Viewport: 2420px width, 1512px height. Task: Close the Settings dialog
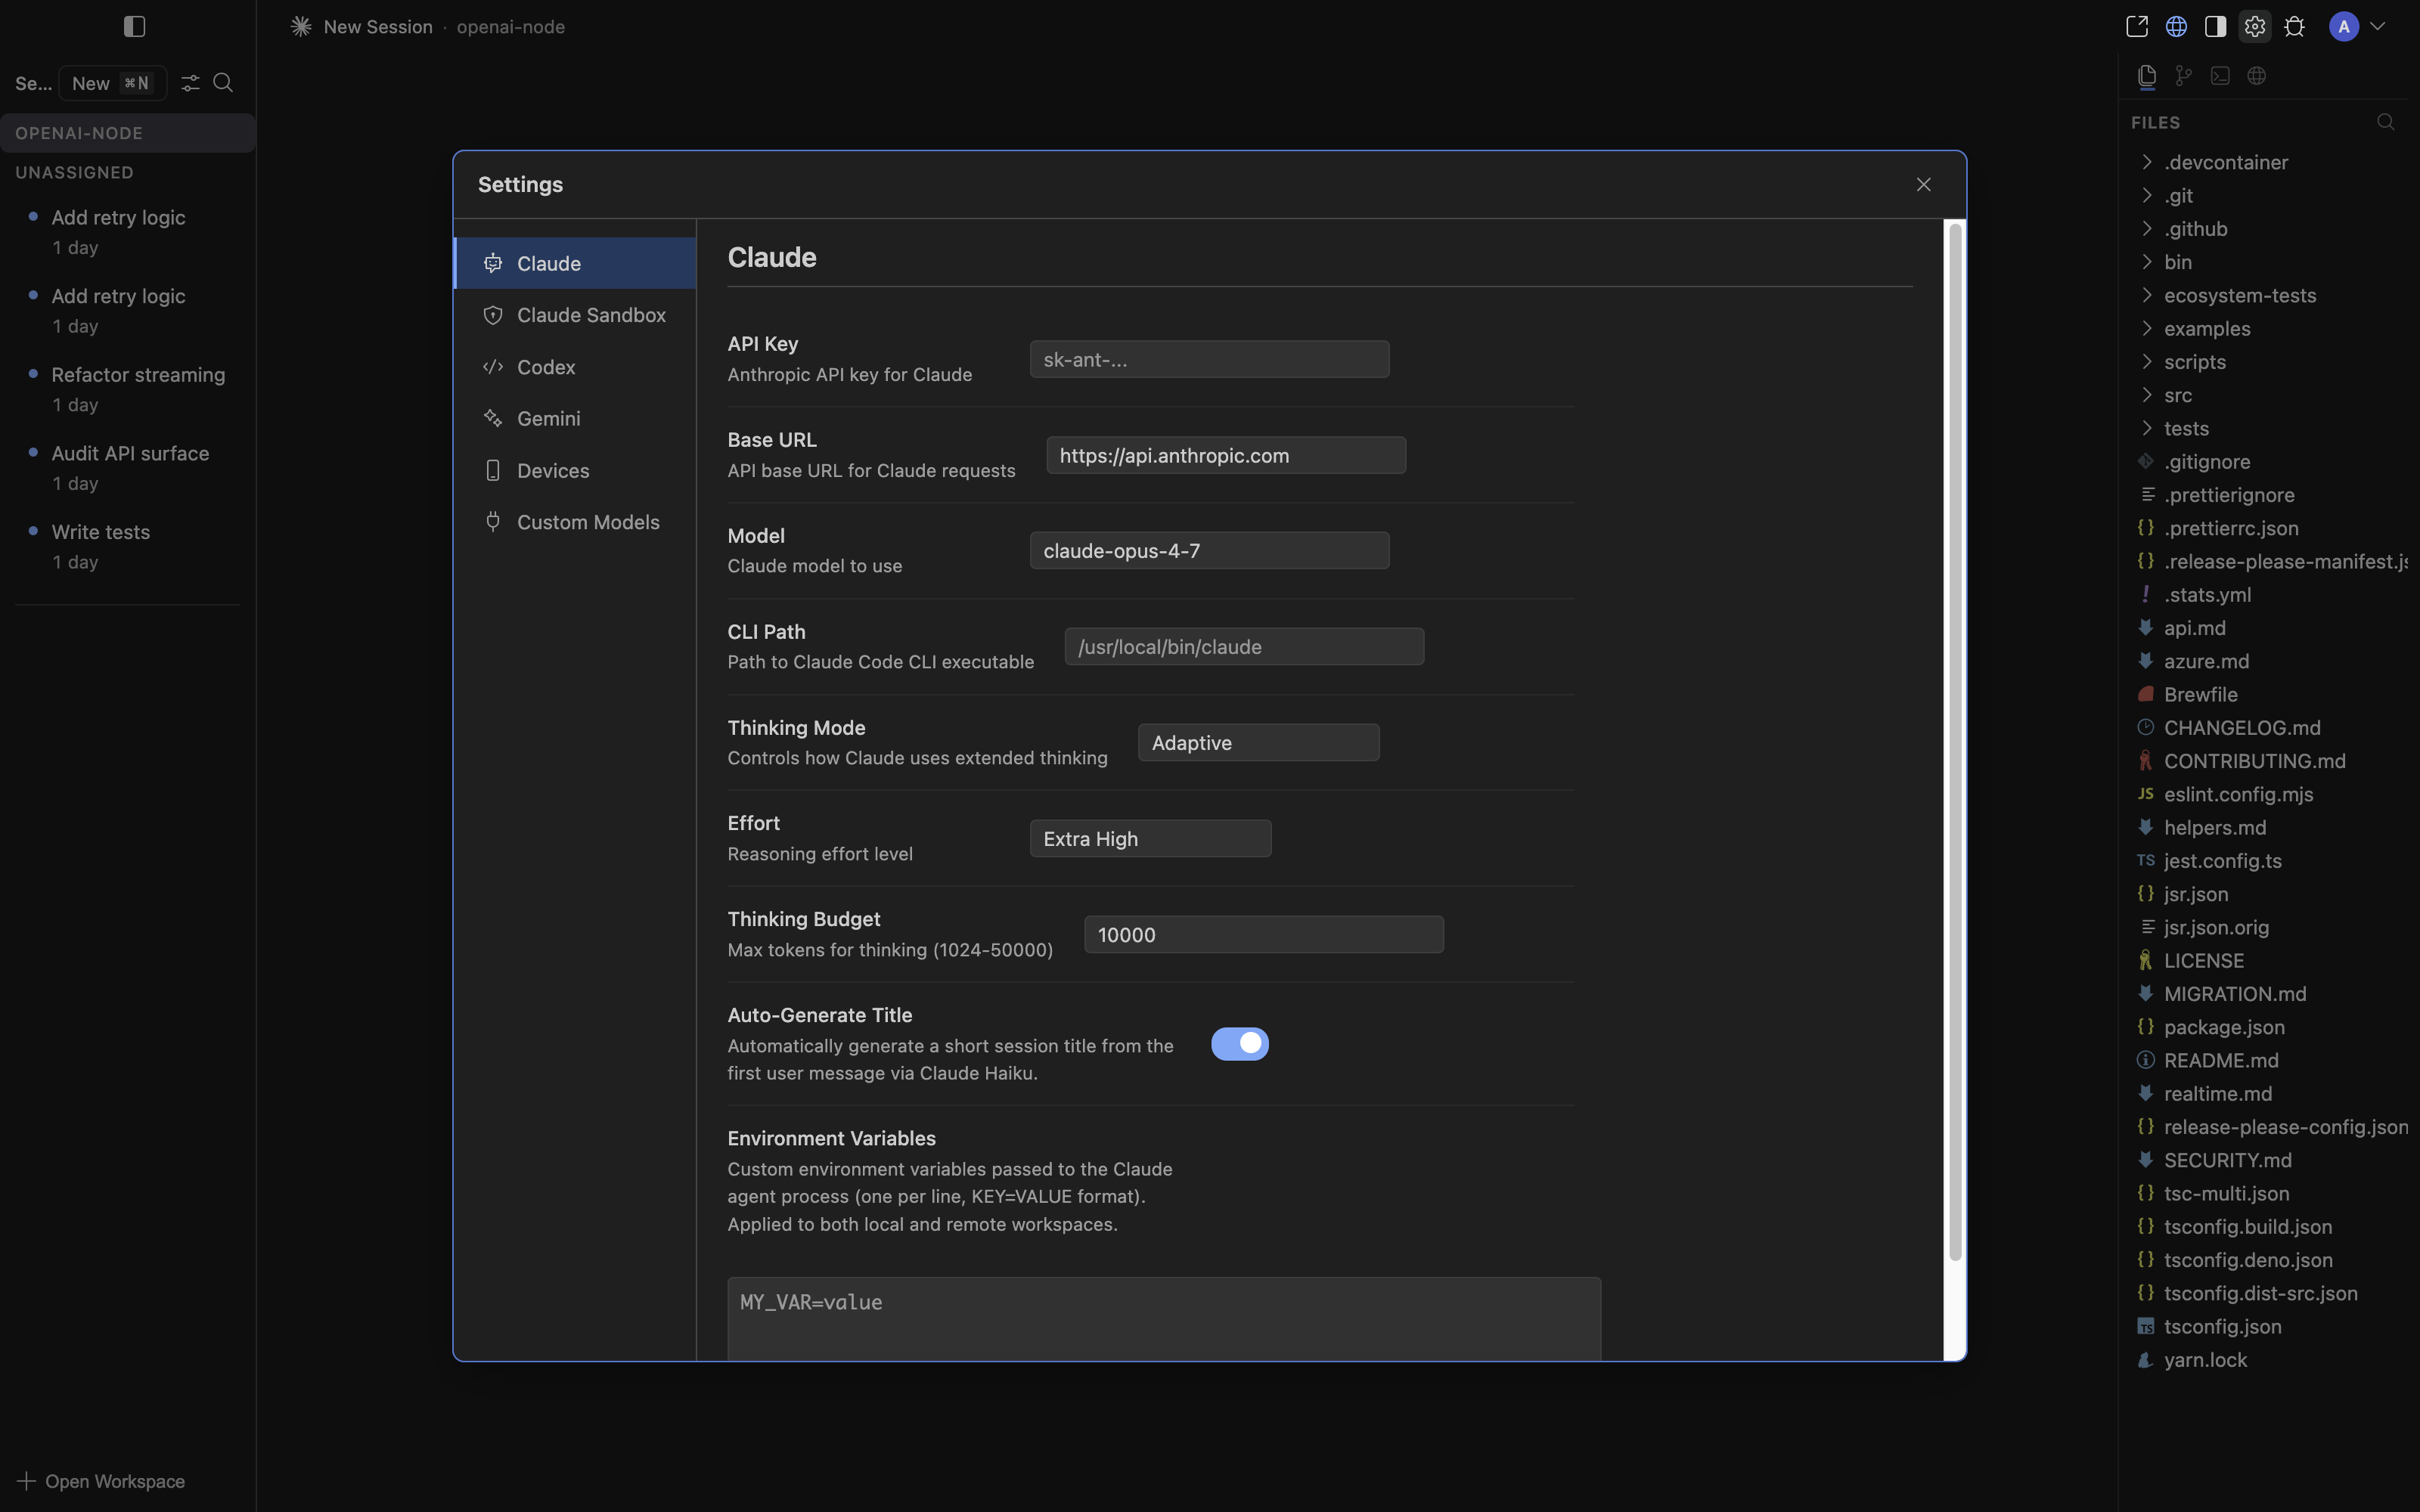(1924, 184)
